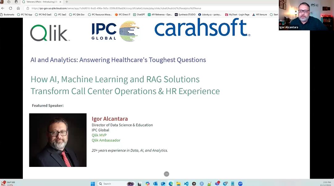This screenshot has height=186, width=334.
Task: Click the taskbar Search box
Action: (x=116, y=184)
